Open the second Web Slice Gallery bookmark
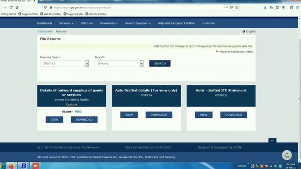Viewport: 301px width, 169px height. pos(96,14)
